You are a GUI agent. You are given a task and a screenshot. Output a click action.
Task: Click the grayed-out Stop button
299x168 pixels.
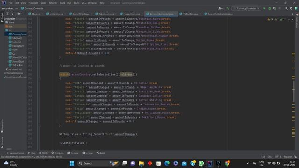pyautogui.click(x=280, y=8)
